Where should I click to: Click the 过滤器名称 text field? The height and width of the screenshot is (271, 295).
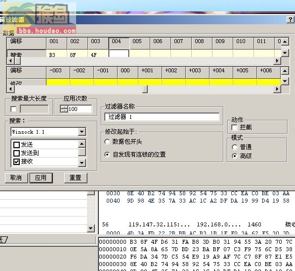point(162,117)
